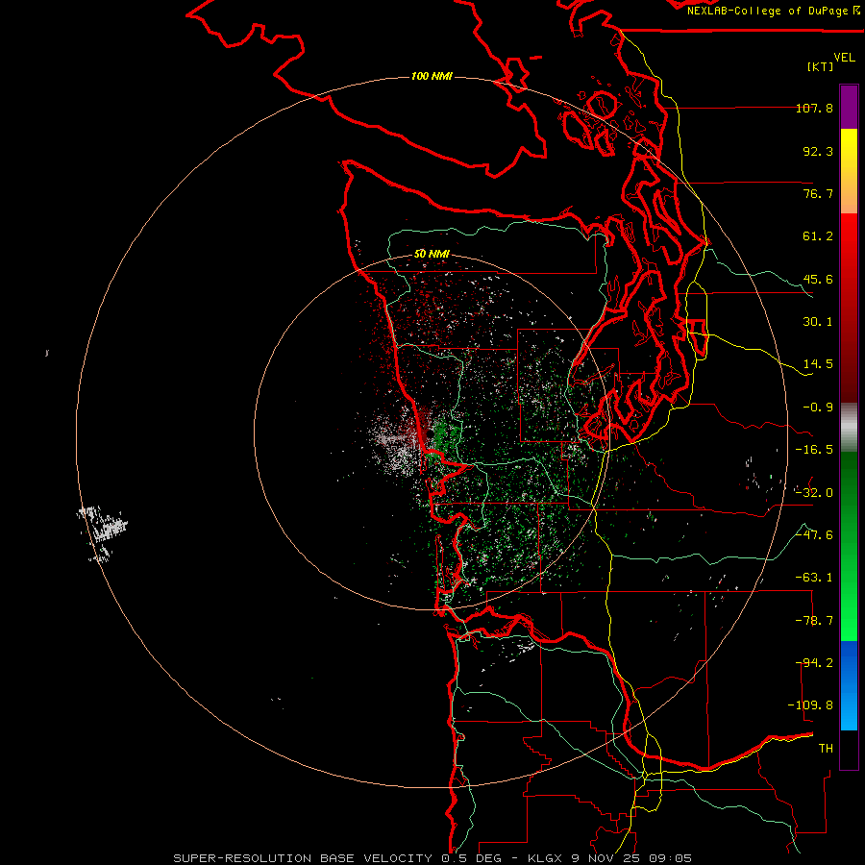
Task: Click the -32.0 velocity scale value
Action: (x=814, y=493)
